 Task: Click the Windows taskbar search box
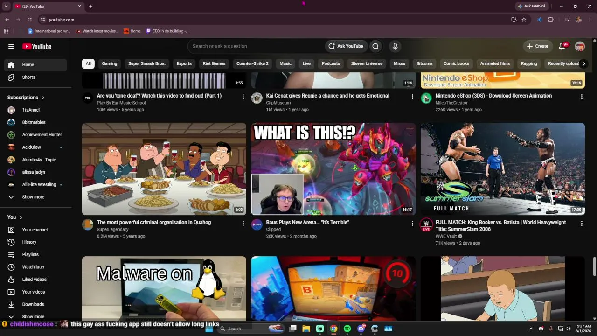coord(251,329)
